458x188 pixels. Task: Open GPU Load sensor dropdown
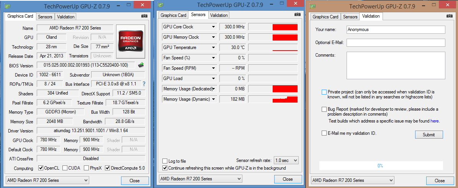214,78
